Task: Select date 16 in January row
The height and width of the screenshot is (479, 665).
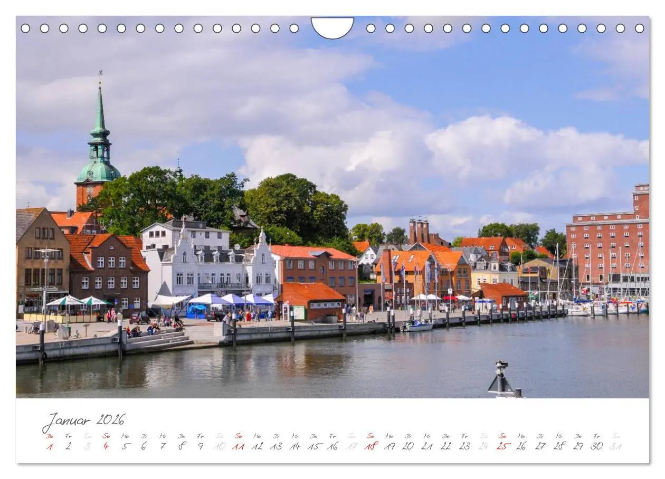Action: 332,446
